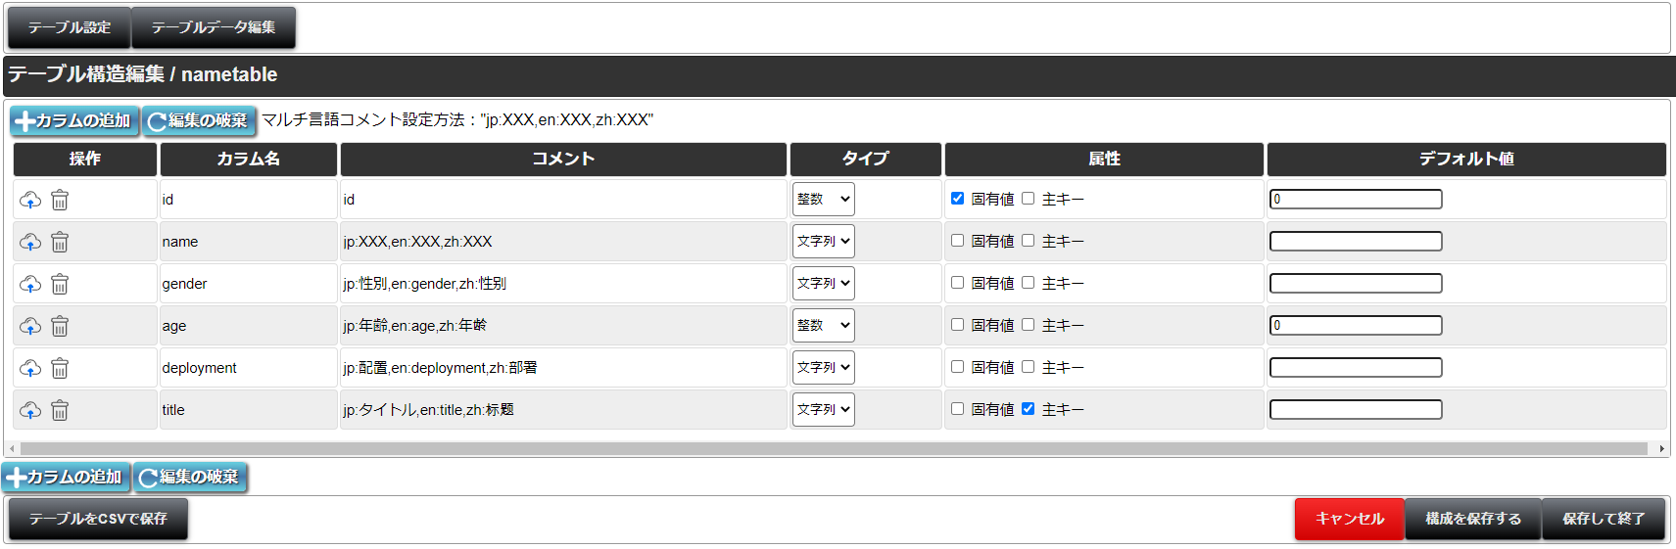Uncheck 主キー checkbox in title row
Screen dimensions: 1676x549
[1028, 408]
